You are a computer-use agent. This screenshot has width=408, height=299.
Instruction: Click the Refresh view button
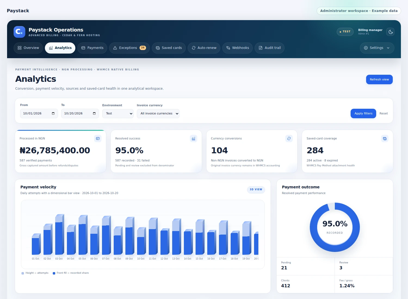coord(379,79)
